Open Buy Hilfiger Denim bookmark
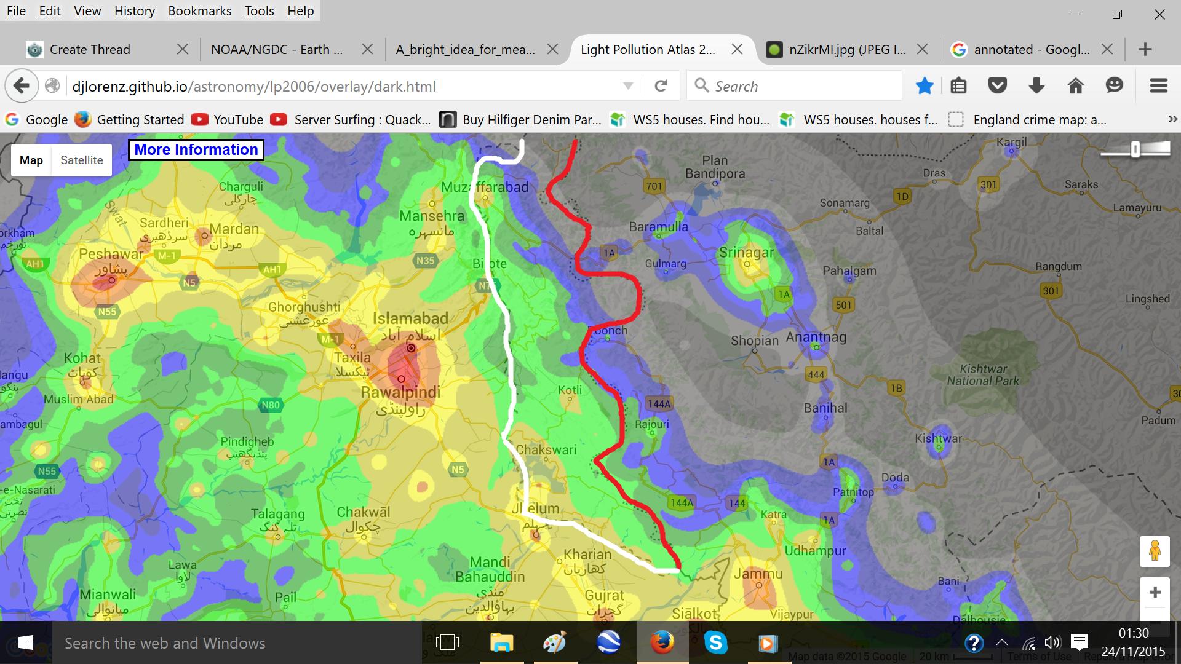Screen dimensions: 1181x664 pos(520,119)
